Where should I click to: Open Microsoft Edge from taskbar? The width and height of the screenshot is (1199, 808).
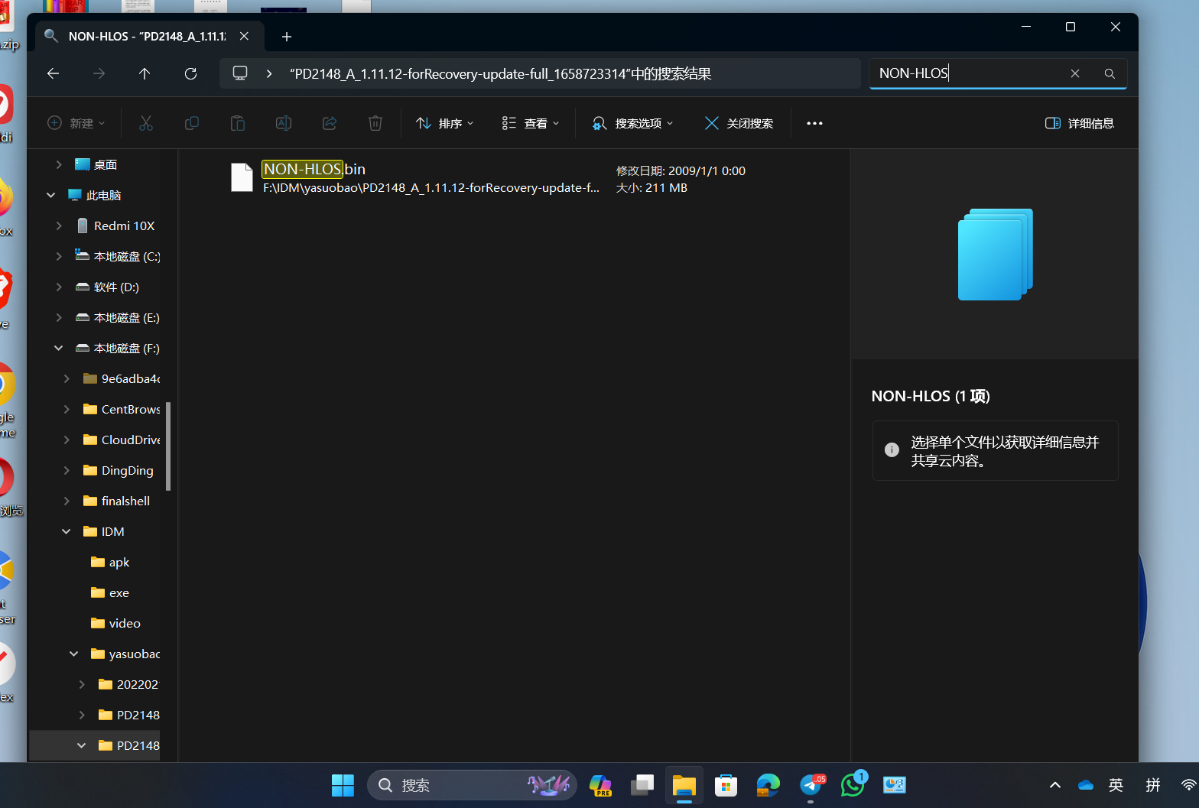[768, 785]
